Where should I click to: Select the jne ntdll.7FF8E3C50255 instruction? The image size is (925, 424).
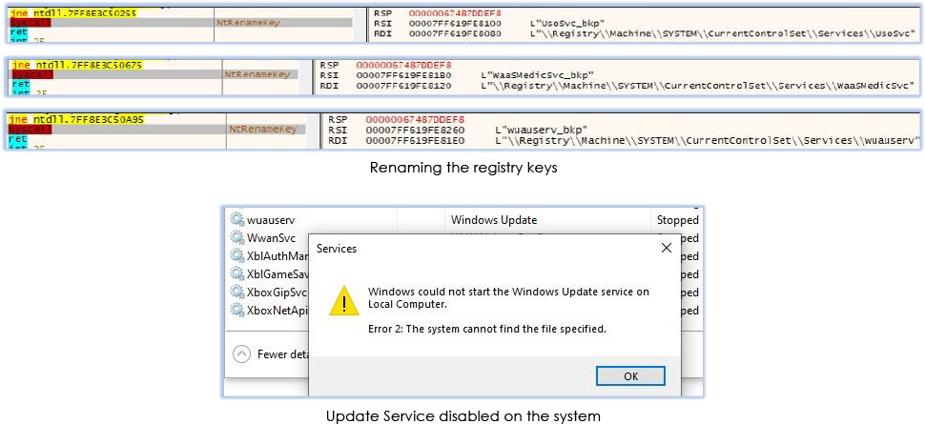click(x=73, y=12)
